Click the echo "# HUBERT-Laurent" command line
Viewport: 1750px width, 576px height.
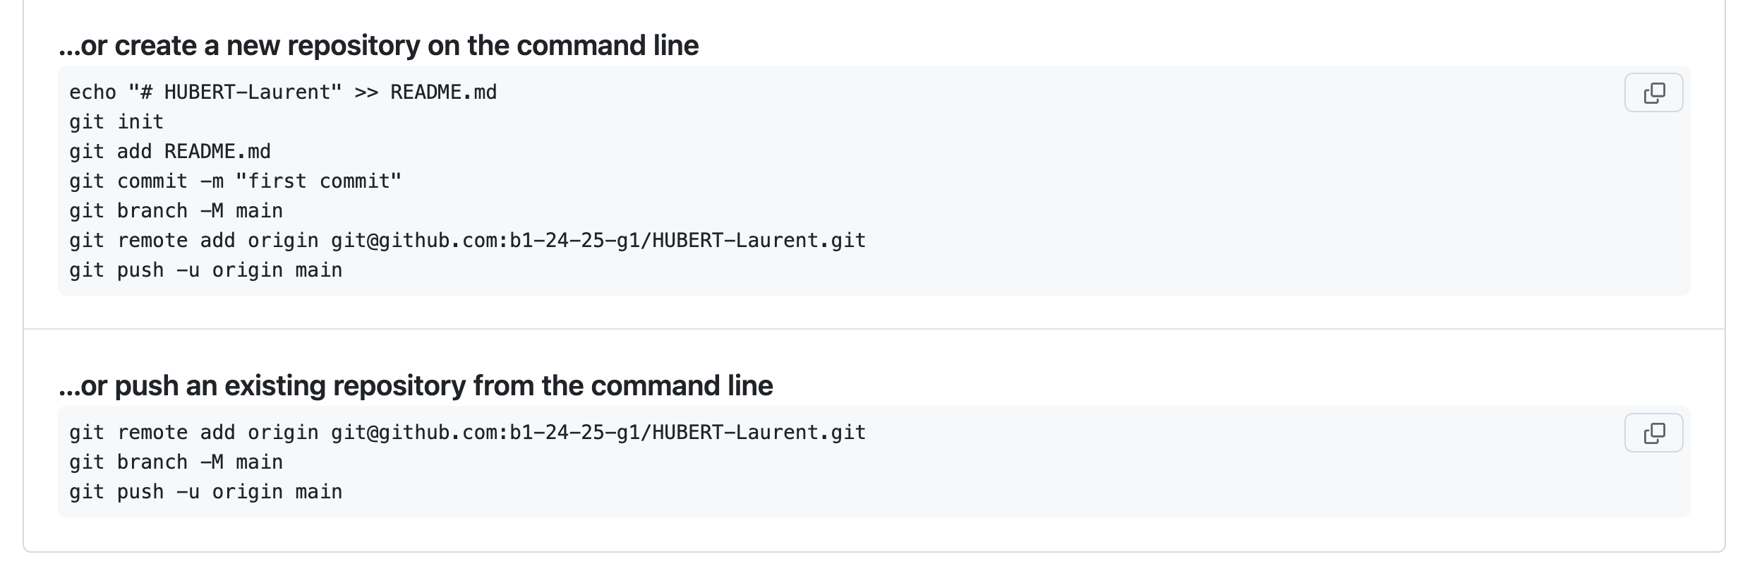point(282,92)
